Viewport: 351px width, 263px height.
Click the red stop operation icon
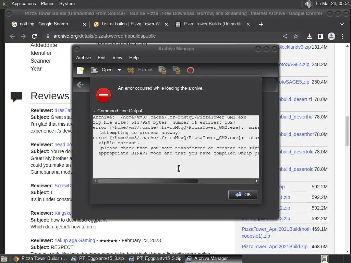pyautogui.click(x=190, y=70)
